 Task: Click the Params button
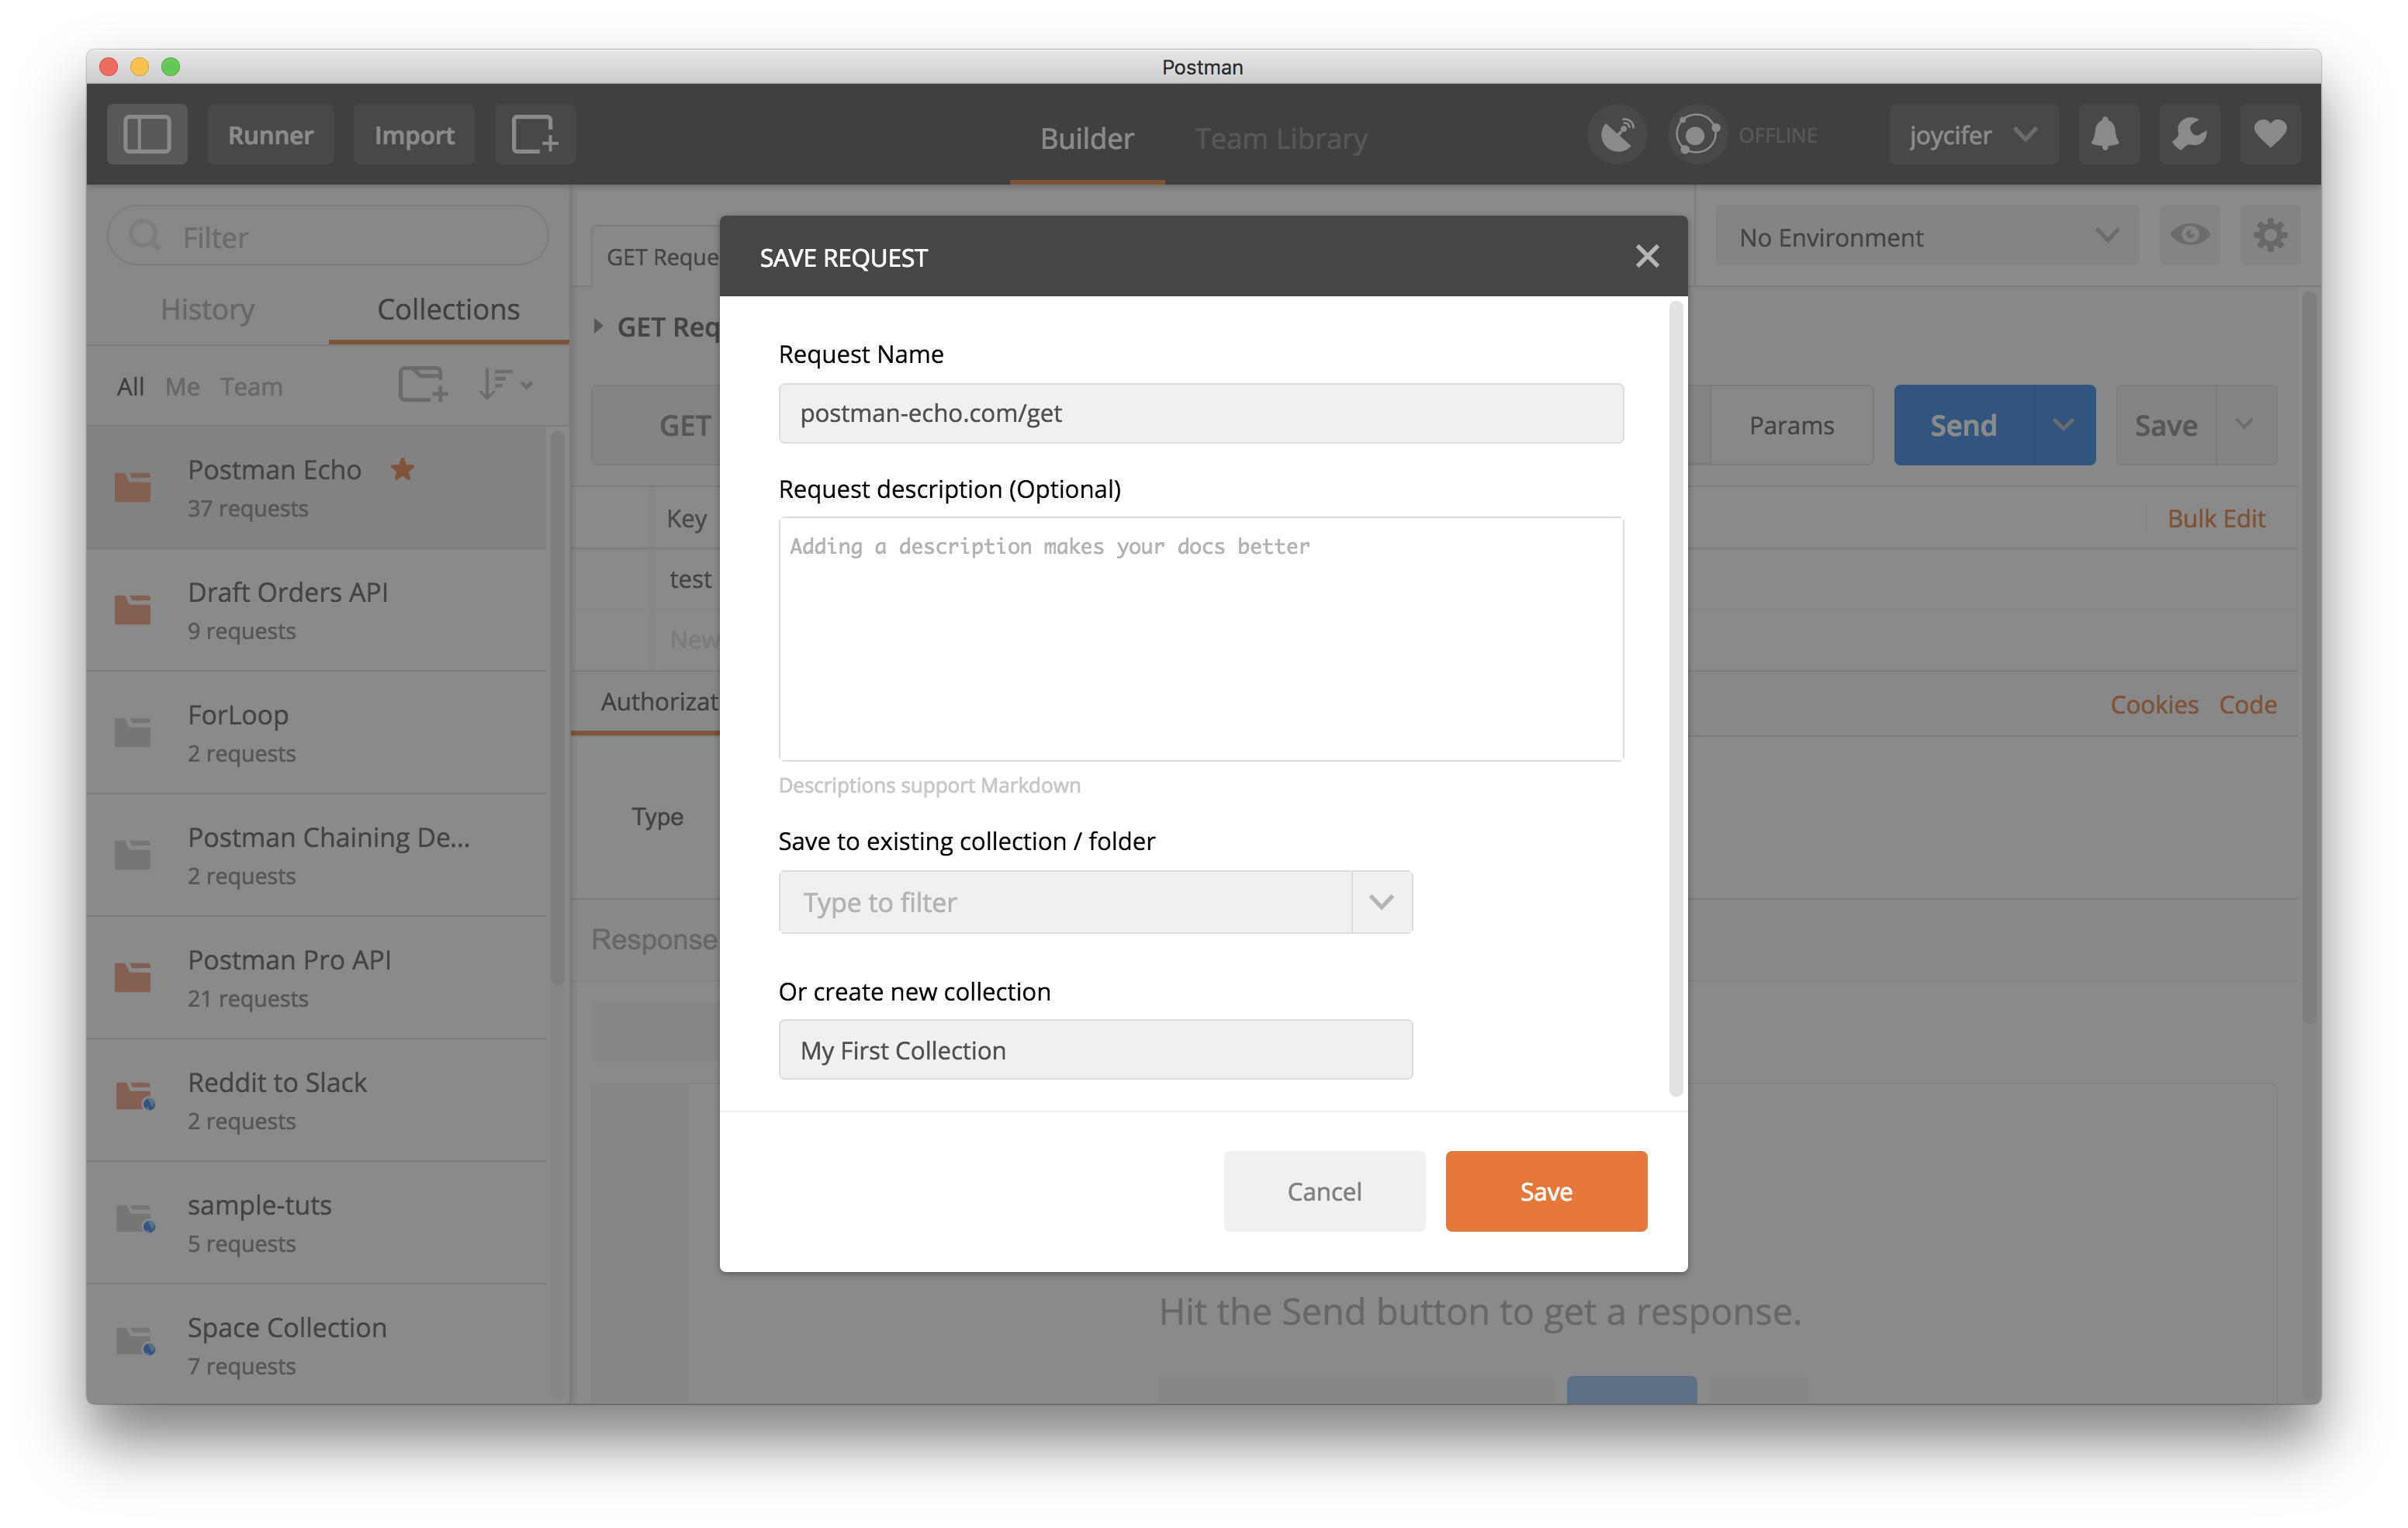(1791, 425)
